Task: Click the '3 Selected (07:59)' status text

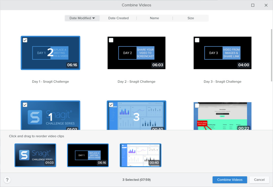Action: [x=136, y=180]
